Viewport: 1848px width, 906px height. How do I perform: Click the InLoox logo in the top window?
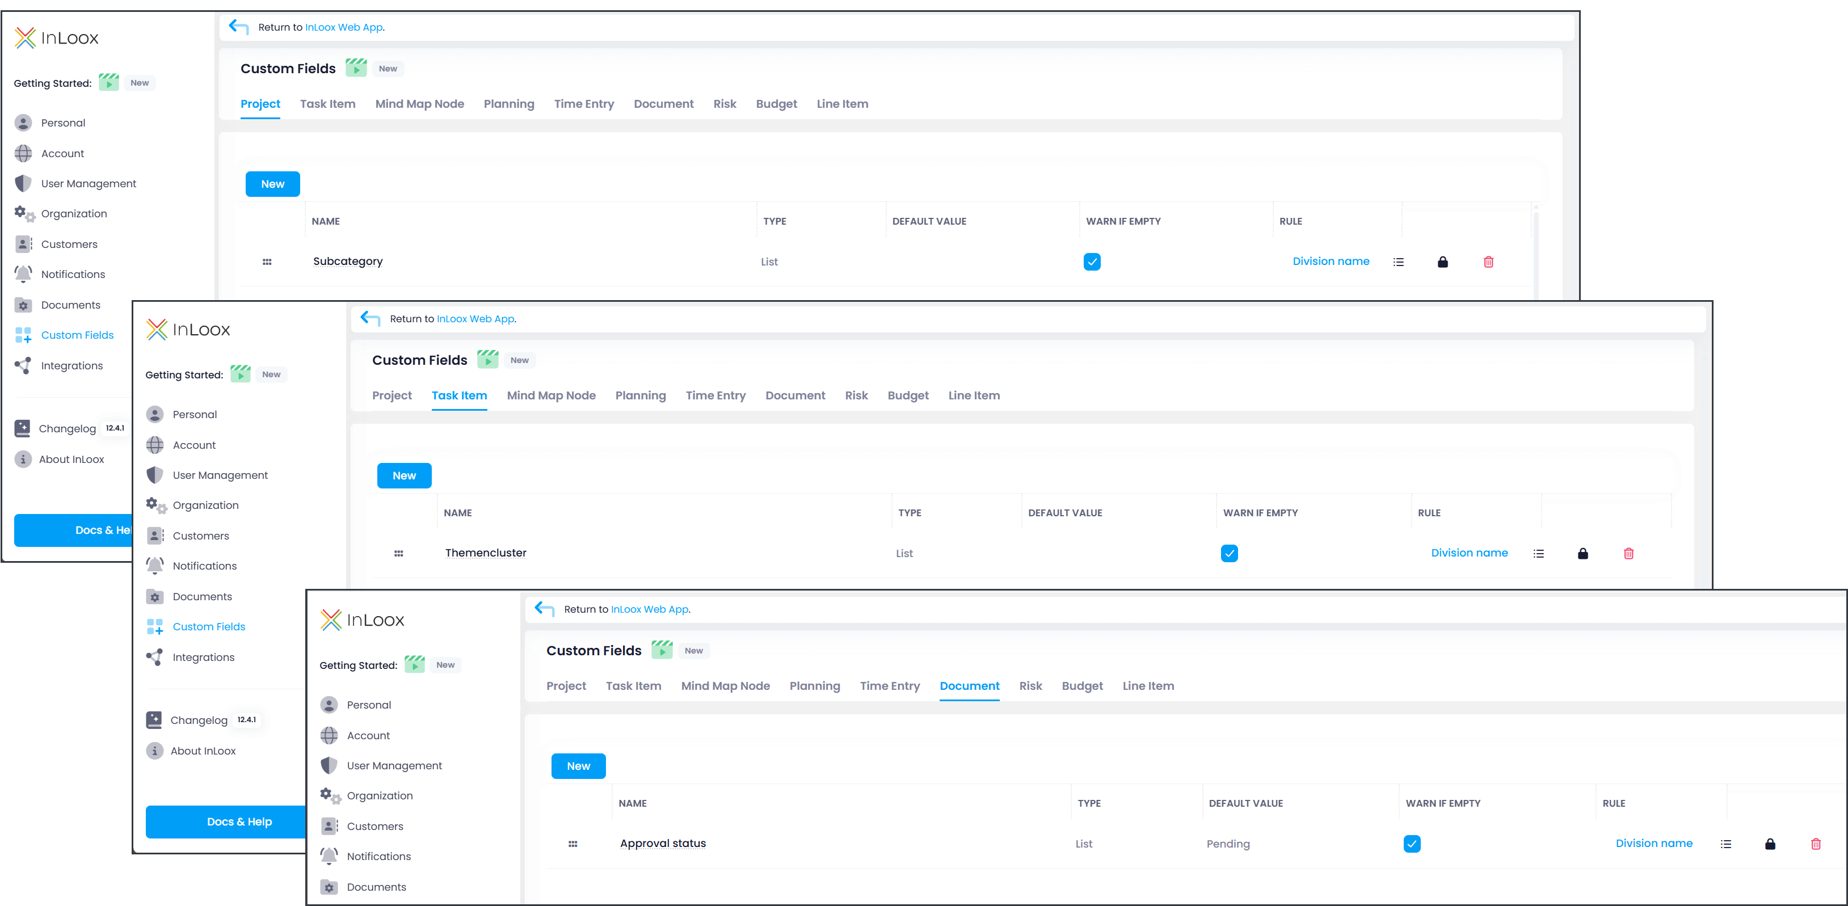57,38
